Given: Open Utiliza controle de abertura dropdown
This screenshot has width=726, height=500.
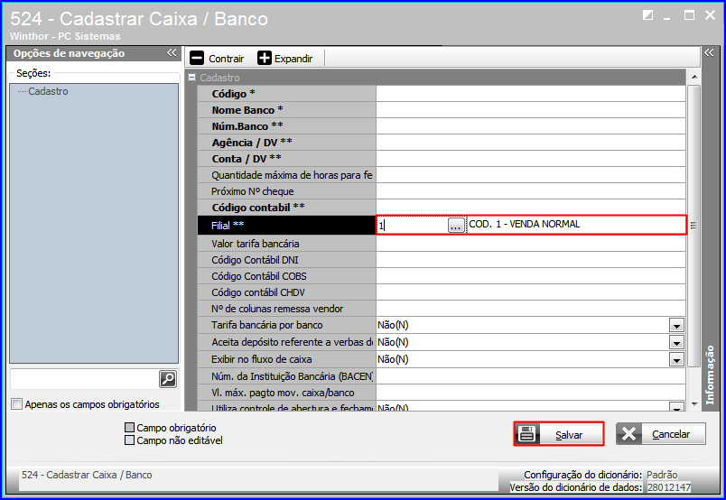Looking at the screenshot, I should point(676,407).
